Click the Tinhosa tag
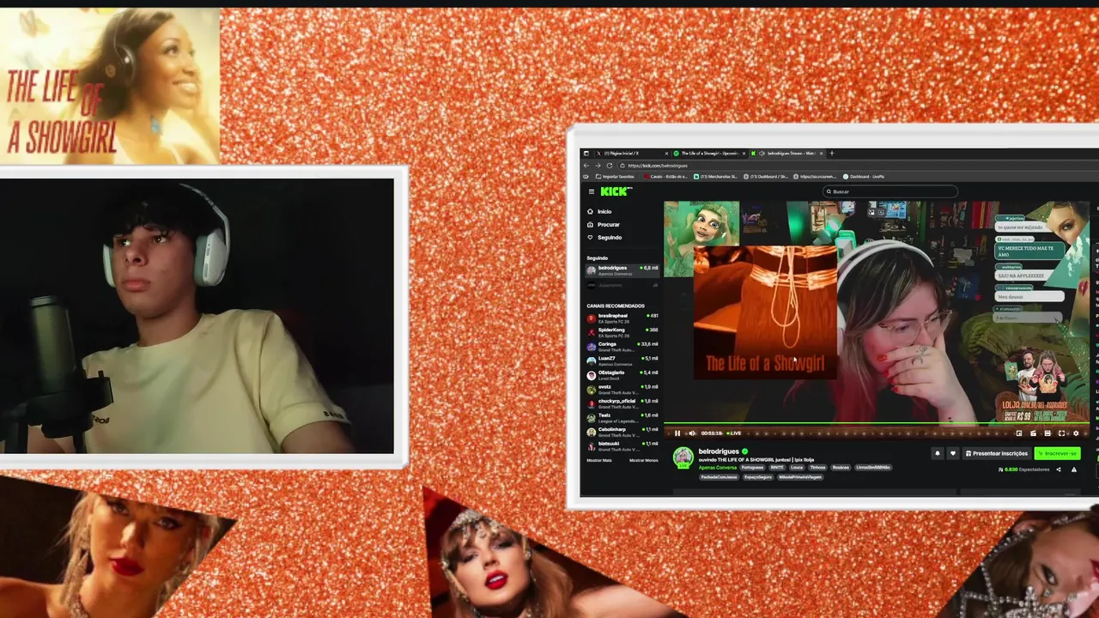Screen dimensions: 1099x618 tap(817, 468)
